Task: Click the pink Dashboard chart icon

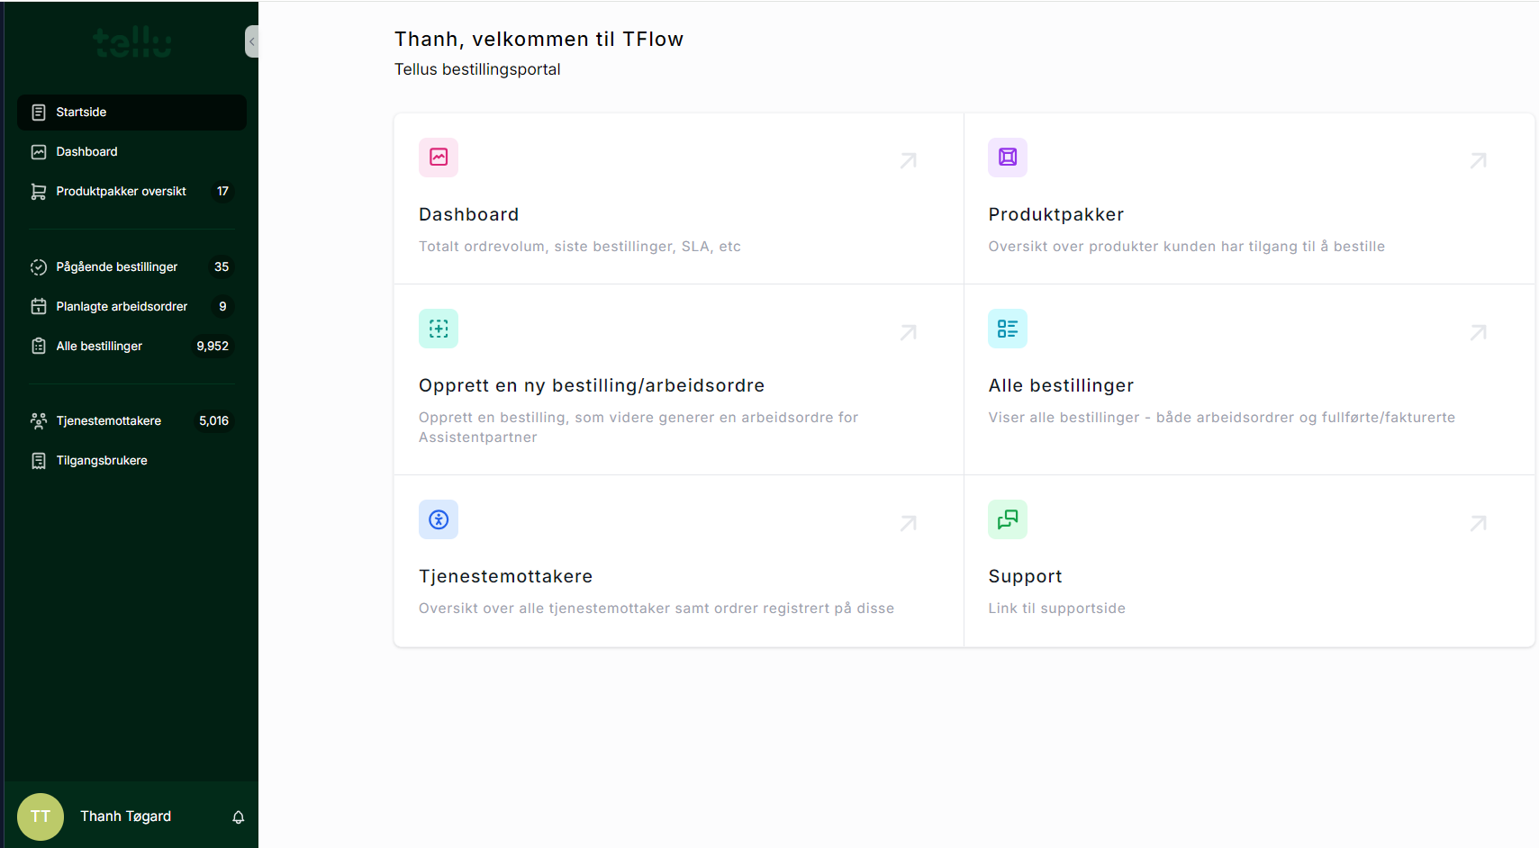Action: pos(439,158)
